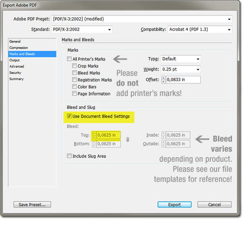The image size is (243, 227).
Task: Click the Export Adobe PDF title bar
Action: [119, 5]
